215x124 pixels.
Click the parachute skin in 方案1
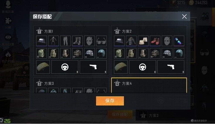[x=43, y=67]
